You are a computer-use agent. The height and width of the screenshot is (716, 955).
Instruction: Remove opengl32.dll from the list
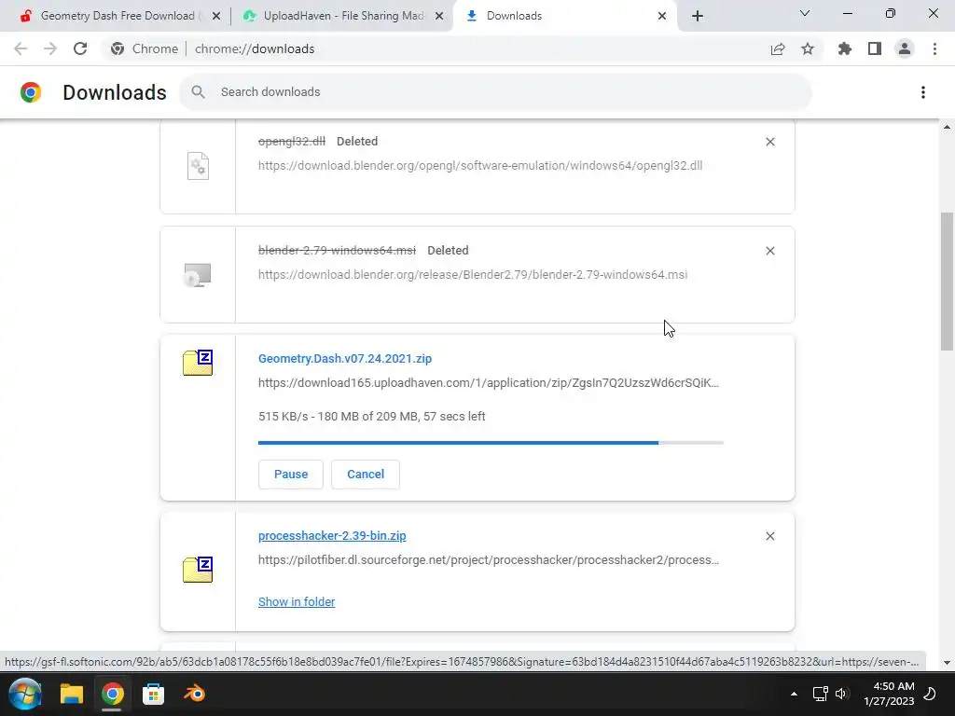[x=769, y=142]
